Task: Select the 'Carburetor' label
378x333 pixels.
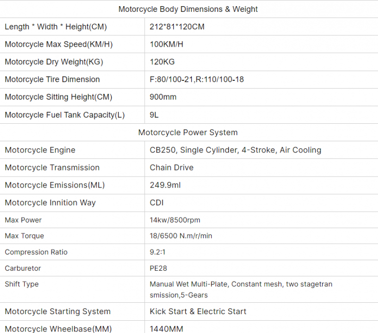Action: point(23,268)
